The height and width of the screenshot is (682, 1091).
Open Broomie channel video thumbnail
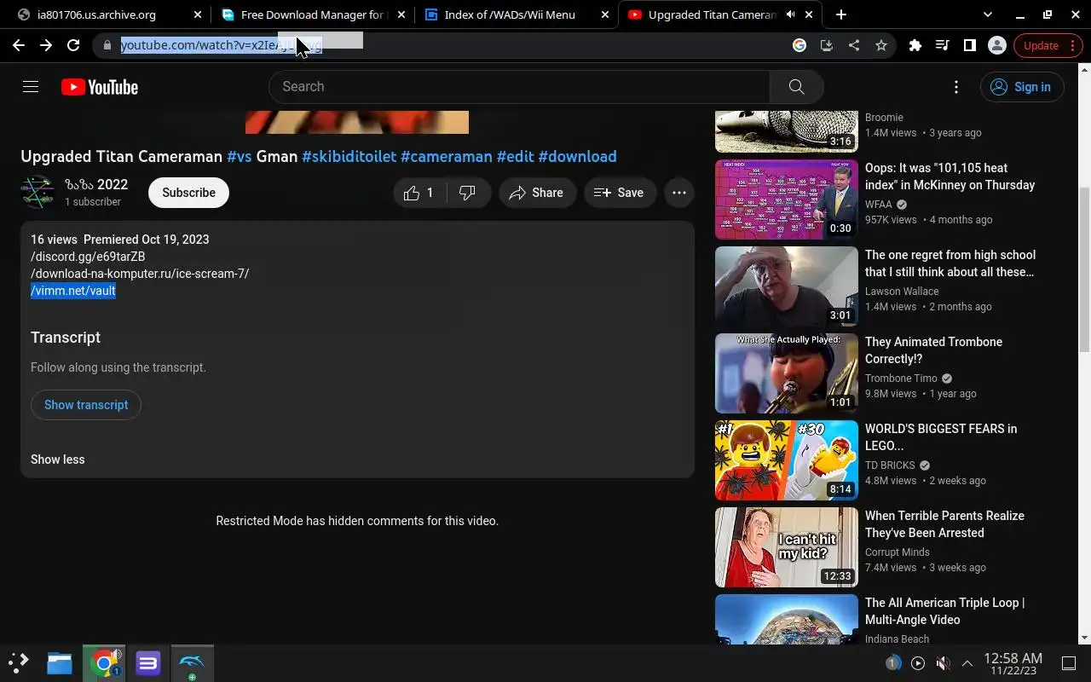pos(787,131)
